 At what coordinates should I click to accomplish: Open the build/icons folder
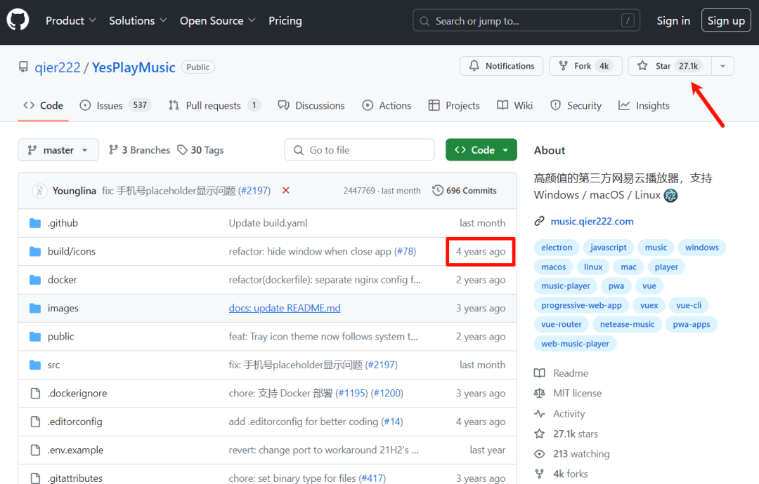pyautogui.click(x=72, y=252)
